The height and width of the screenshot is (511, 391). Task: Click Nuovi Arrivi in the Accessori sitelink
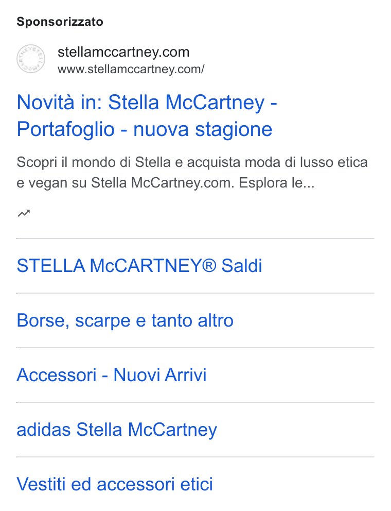(160, 375)
